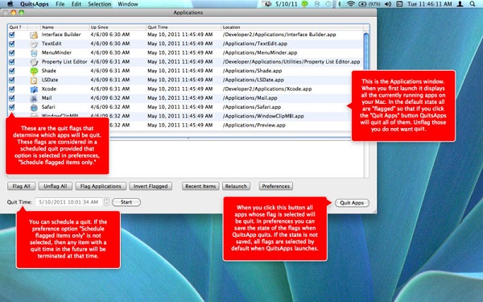Screen dimensions: 483x302
Task: Step the Quit Time value stepper
Action: coord(106,202)
